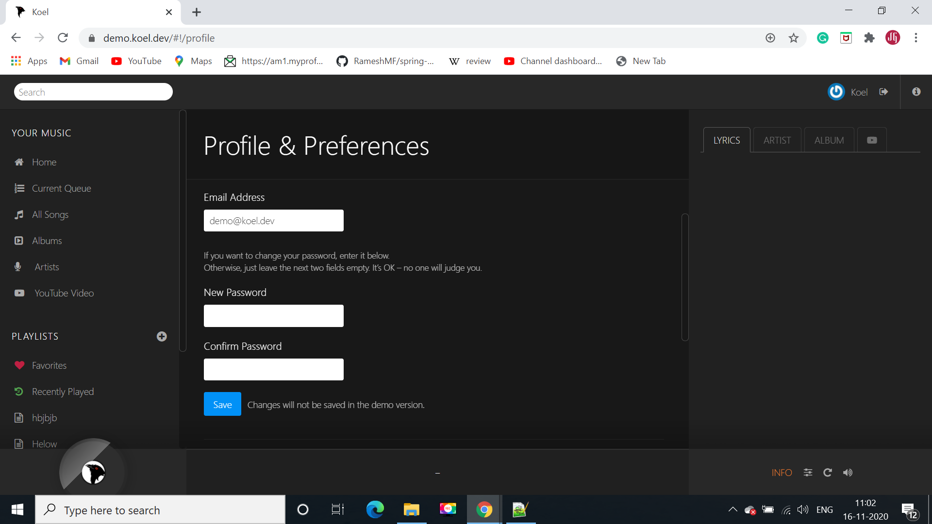This screenshot has height=524, width=932.
Task: Open the Favorites playlist
Action: (49, 365)
